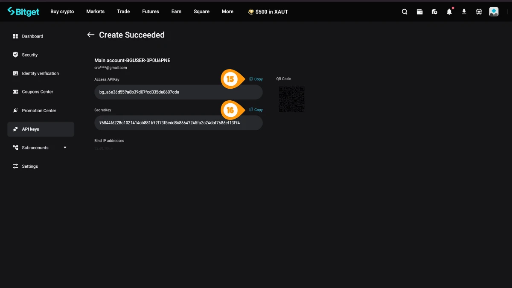This screenshot has height=288, width=512.
Task: Open the Square menu
Action: pos(201,12)
